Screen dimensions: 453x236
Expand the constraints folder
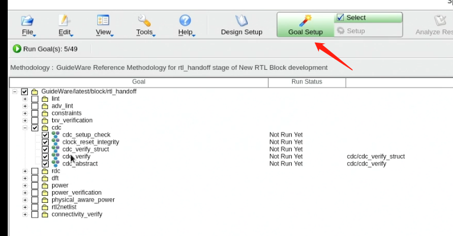click(x=25, y=113)
